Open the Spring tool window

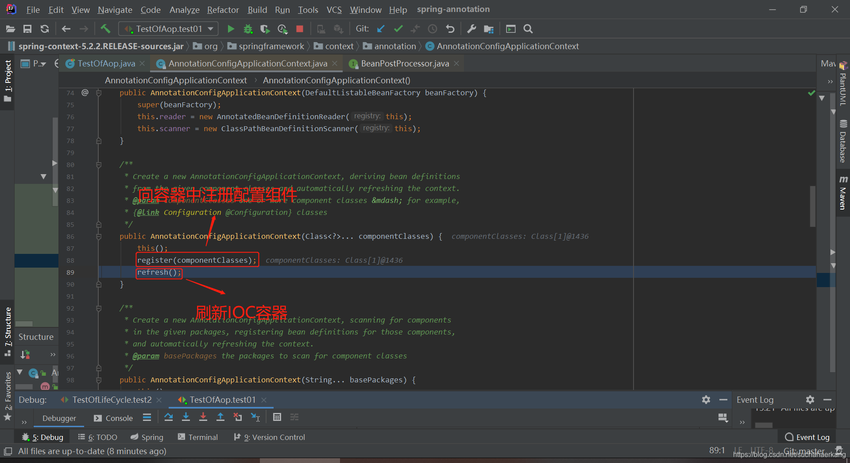click(147, 437)
